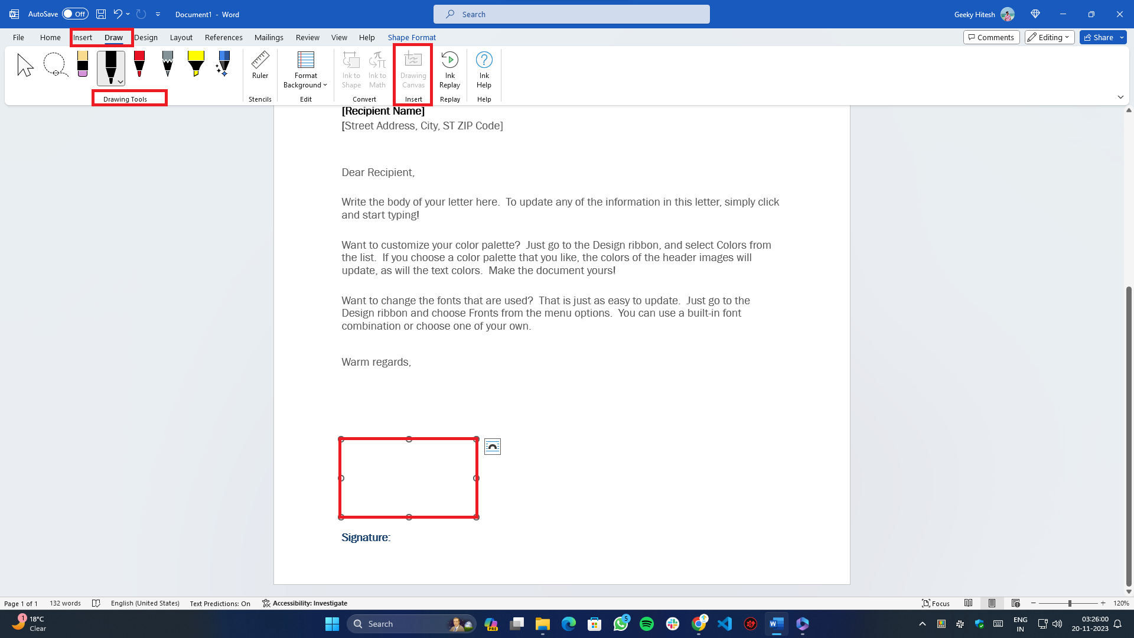This screenshot has width=1134, height=638.
Task: Click the Layout Options icon beside canvas
Action: tap(493, 447)
